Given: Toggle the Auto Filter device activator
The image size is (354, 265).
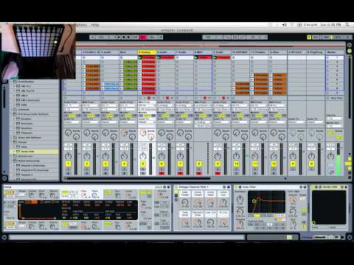Looking at the screenshot, I should pyautogui.click(x=237, y=187).
